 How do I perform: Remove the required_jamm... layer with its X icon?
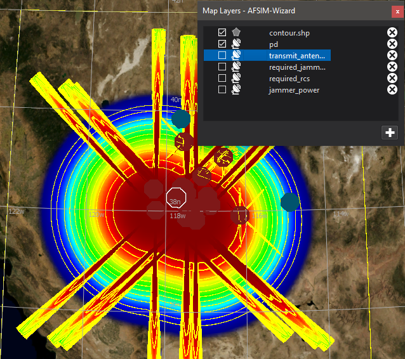click(392, 67)
